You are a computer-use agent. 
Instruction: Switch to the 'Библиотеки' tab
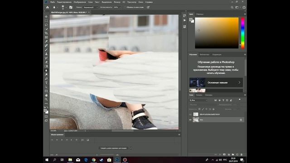coord(204,55)
